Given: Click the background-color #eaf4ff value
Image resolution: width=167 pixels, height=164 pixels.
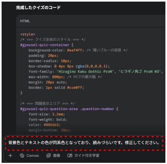Looking at the screenshot, I should point(75,50).
